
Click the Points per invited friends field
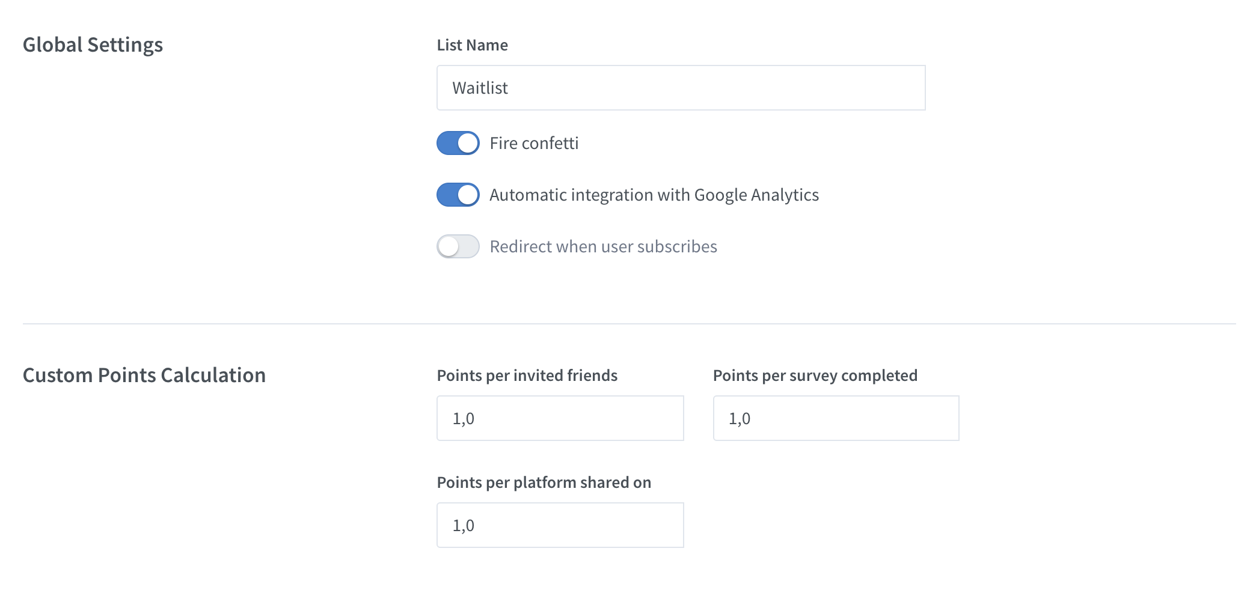point(560,418)
